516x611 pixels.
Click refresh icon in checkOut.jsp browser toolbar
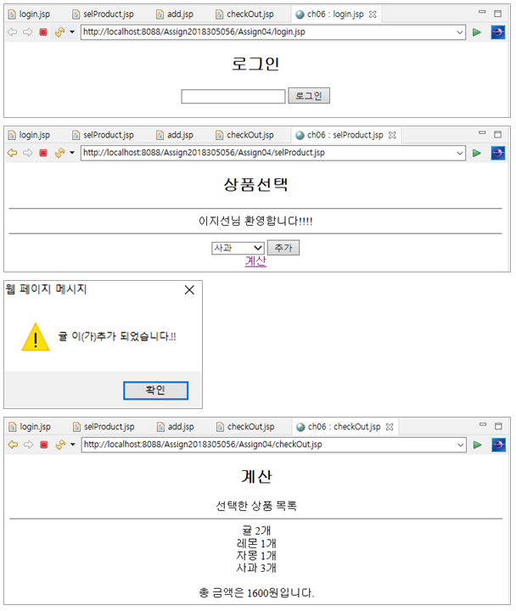click(60, 445)
